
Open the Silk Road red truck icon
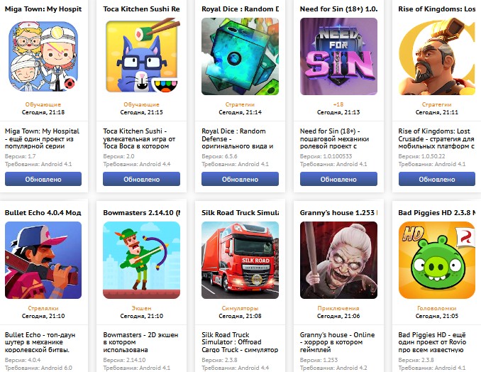click(x=240, y=260)
